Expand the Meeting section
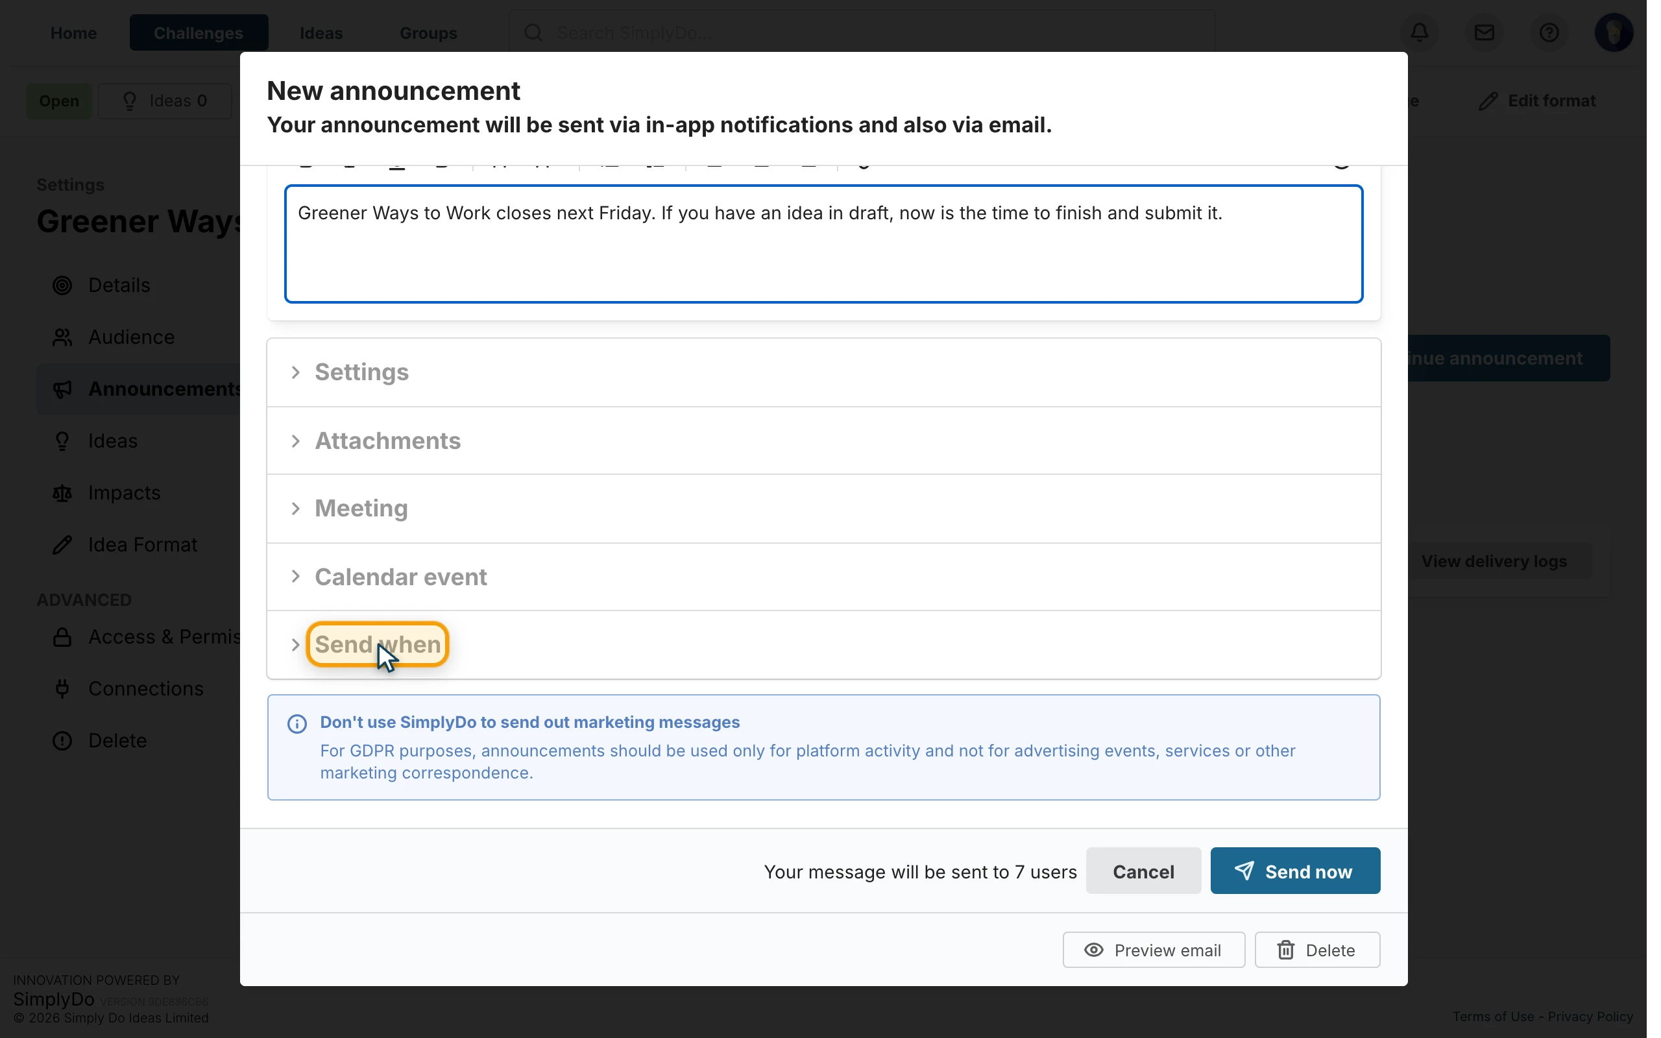Viewport: 1661px width, 1038px height. coord(823,509)
